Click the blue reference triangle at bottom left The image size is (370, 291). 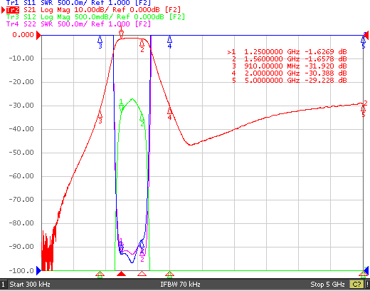38,270
